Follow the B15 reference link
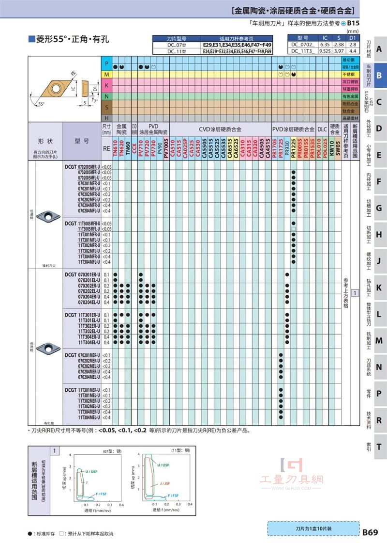Viewport: 387px width, 543px height. pos(353,23)
